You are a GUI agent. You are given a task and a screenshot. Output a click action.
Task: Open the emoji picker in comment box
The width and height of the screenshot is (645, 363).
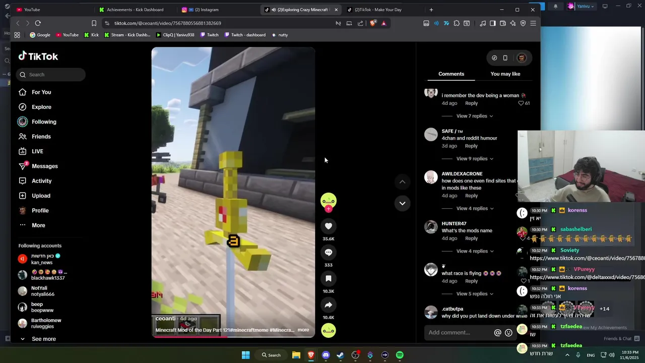click(x=508, y=333)
